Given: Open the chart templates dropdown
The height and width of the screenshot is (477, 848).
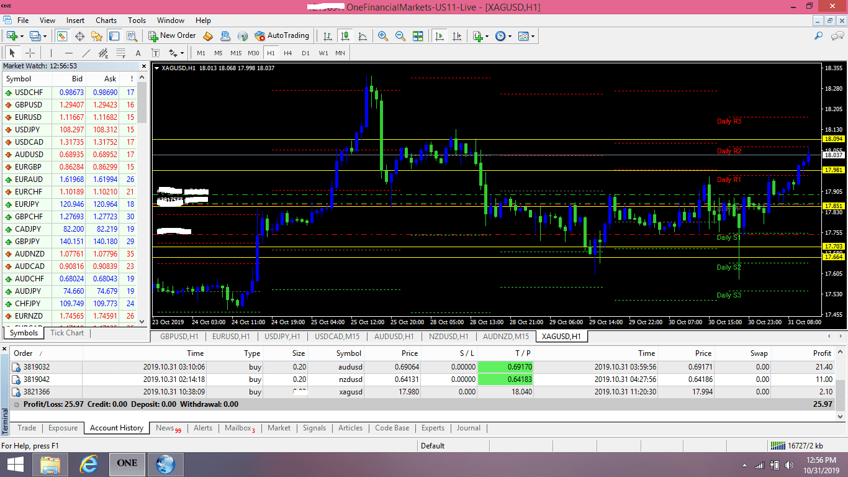Looking at the screenshot, I should click(526, 36).
